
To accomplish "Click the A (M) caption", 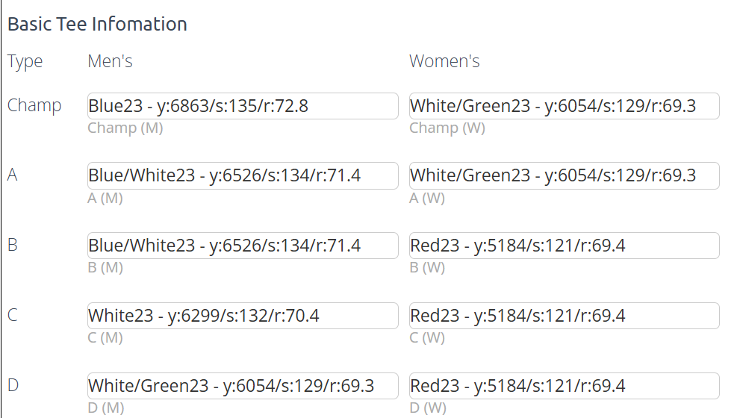I will point(105,198).
